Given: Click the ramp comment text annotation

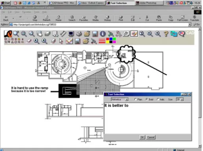Looking at the screenshot, I should point(30,89).
